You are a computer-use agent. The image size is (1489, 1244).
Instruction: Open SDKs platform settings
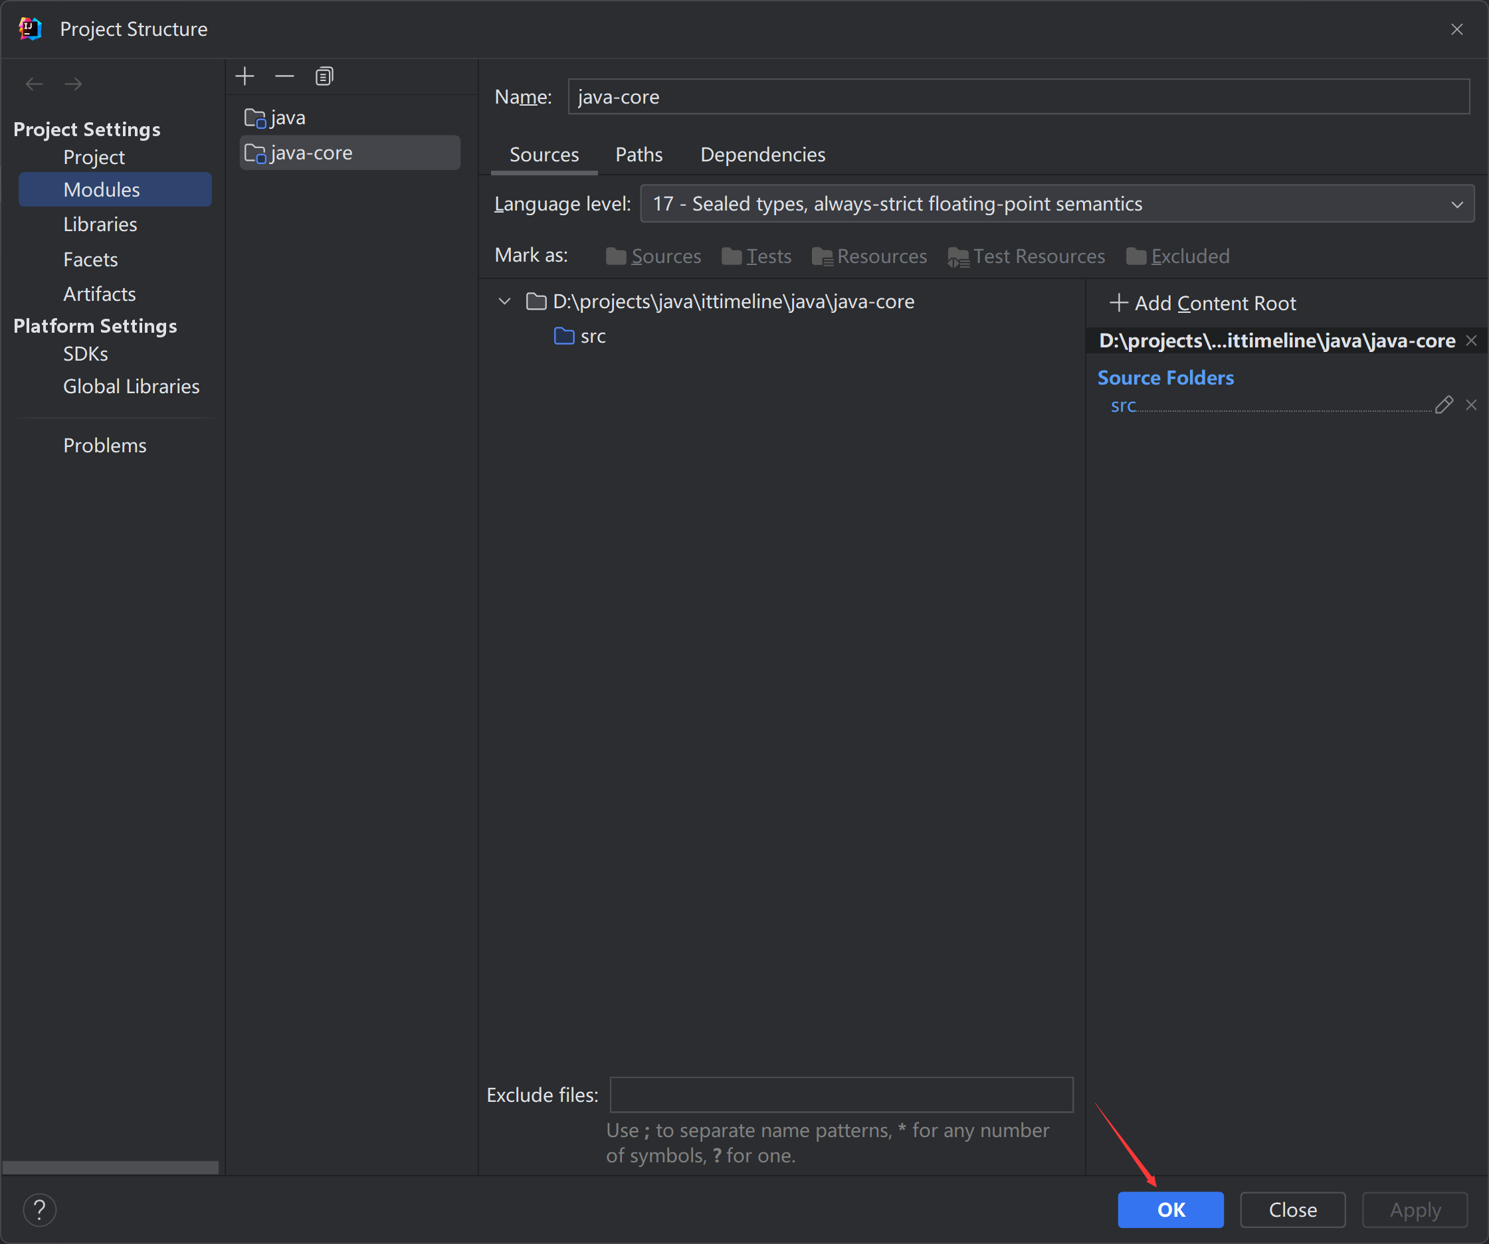pos(86,354)
